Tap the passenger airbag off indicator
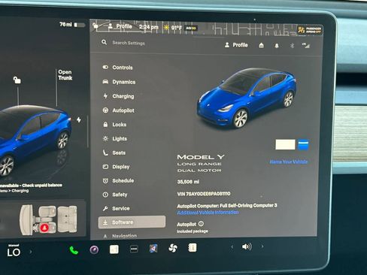 310,30
